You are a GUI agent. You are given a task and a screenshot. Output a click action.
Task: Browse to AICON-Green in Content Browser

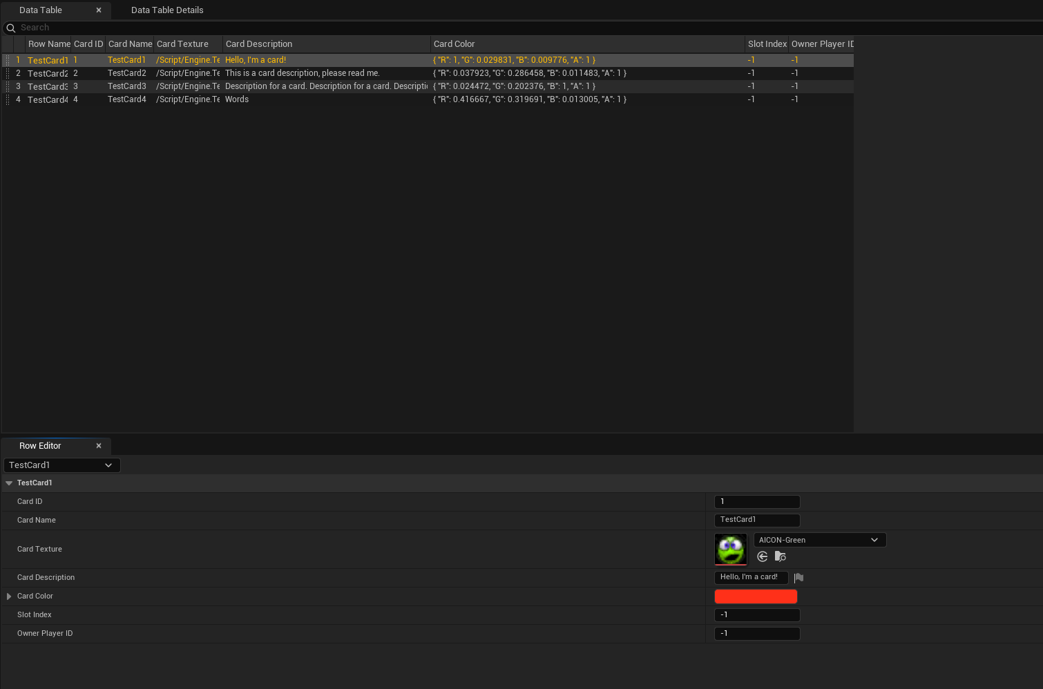(781, 556)
